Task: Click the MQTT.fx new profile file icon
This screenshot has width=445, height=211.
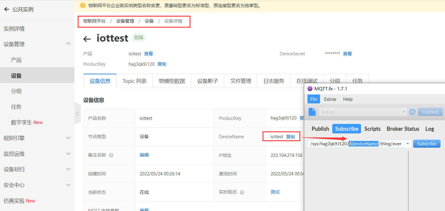Action: pyautogui.click(x=312, y=112)
